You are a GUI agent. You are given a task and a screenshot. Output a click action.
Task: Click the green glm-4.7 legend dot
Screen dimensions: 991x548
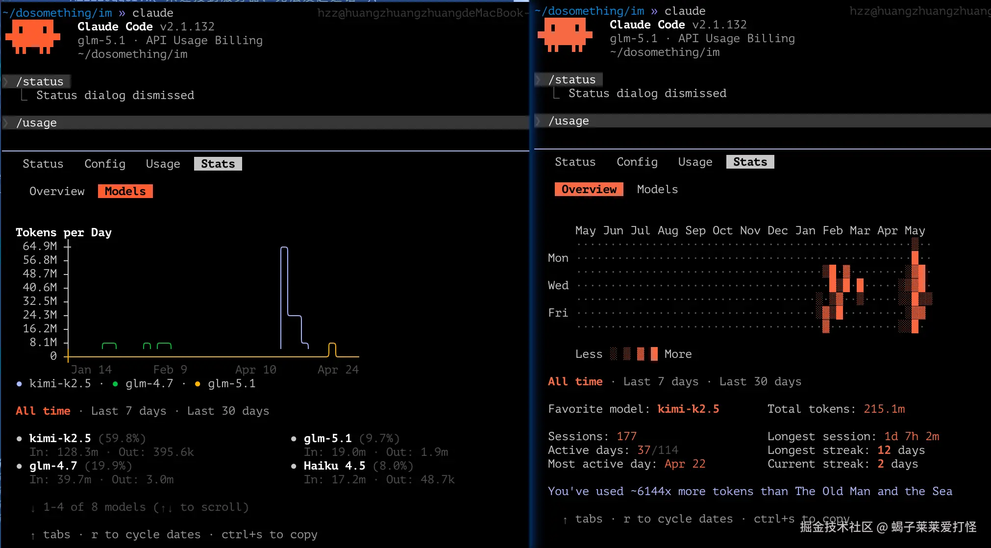115,384
